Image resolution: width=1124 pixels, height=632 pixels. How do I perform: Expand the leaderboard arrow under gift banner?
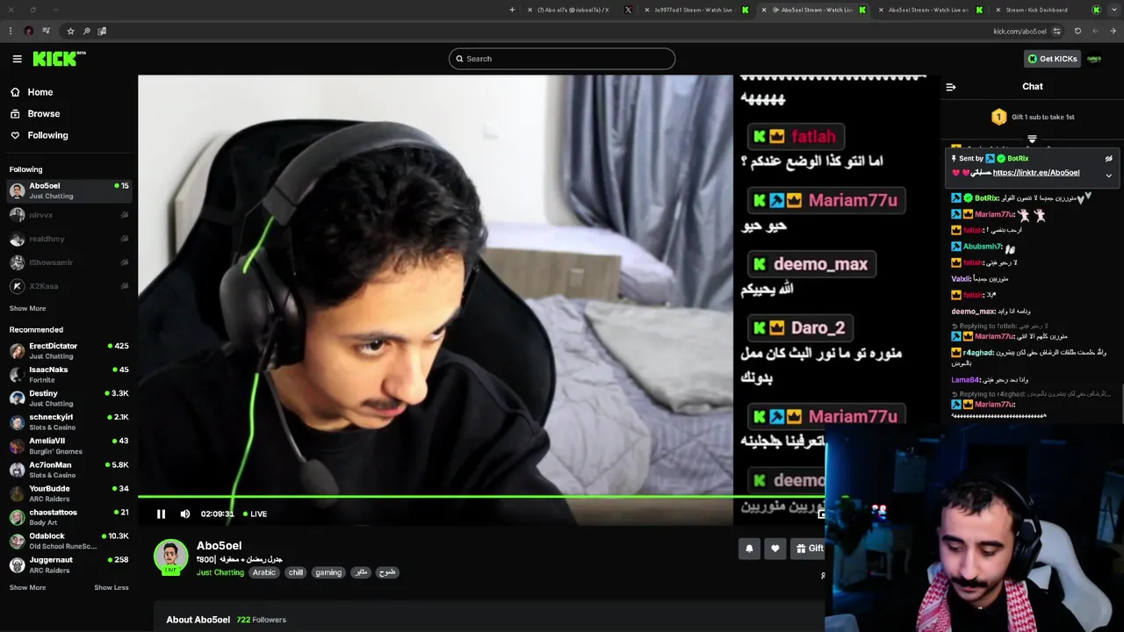click(x=1033, y=139)
